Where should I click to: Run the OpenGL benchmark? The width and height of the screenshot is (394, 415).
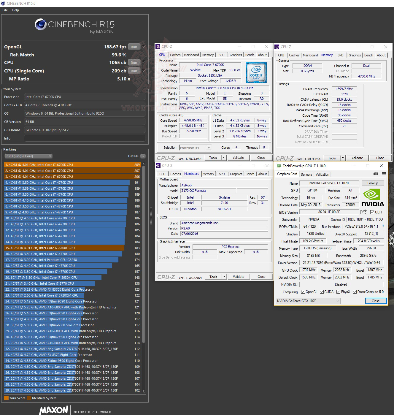click(x=134, y=47)
